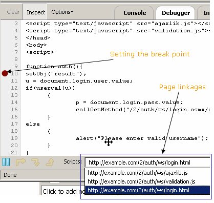
Task: Open the Scripts combo box showing login.html
Action: 147,163
